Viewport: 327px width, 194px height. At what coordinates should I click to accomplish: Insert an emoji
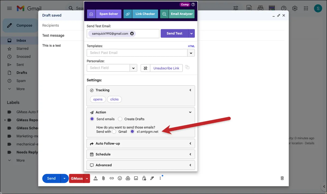pos(120,178)
